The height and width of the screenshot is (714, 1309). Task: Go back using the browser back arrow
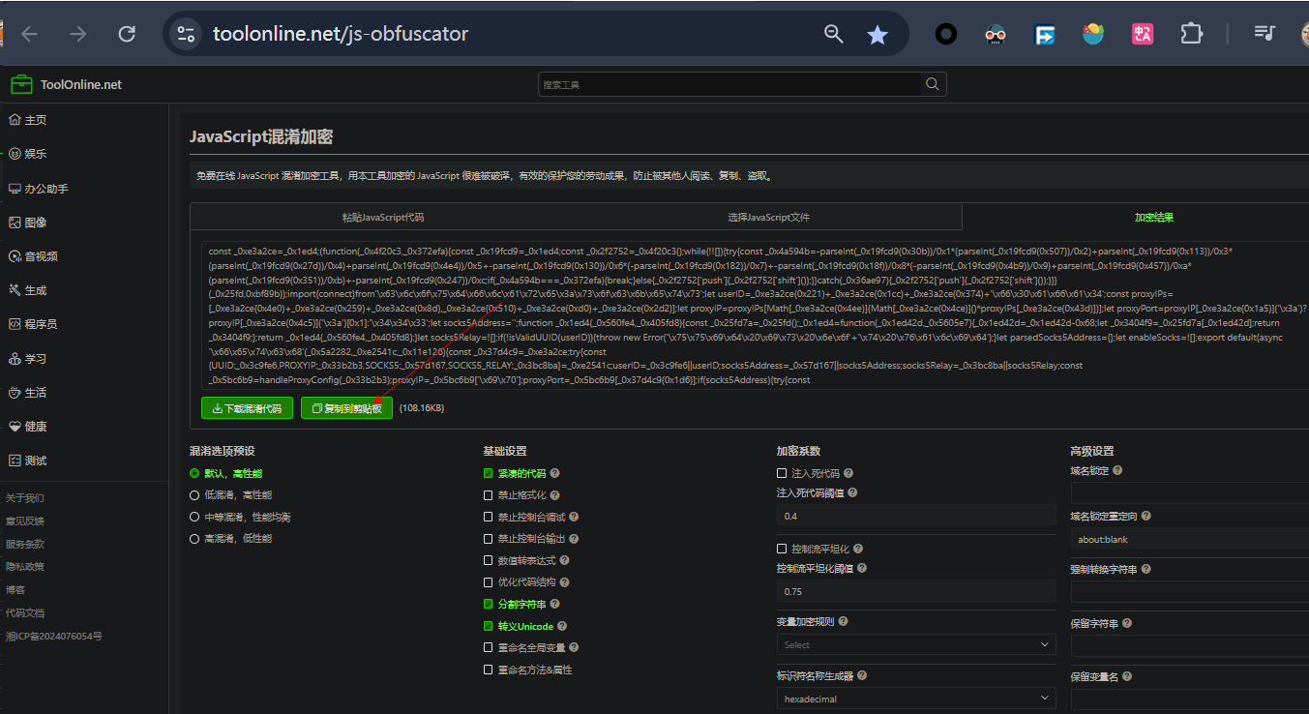pyautogui.click(x=30, y=35)
